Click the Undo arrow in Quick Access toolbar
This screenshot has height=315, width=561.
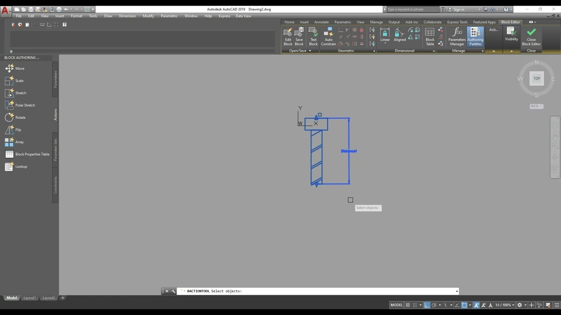tap(66, 9)
